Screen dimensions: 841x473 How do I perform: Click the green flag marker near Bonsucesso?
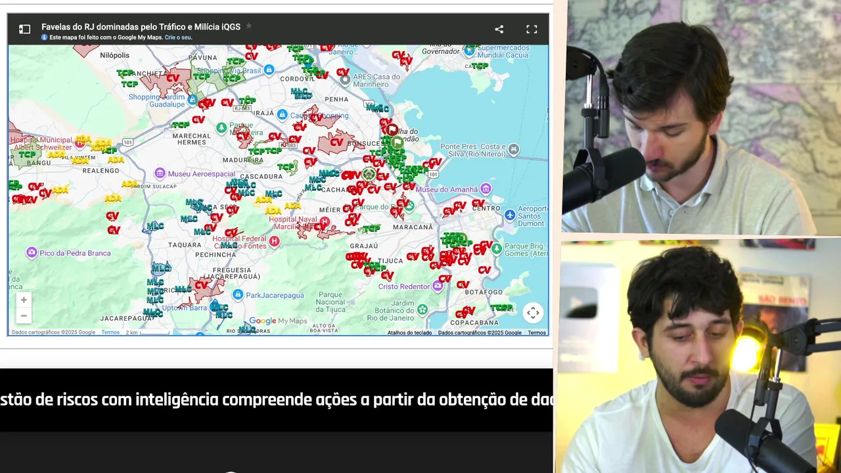click(x=397, y=142)
